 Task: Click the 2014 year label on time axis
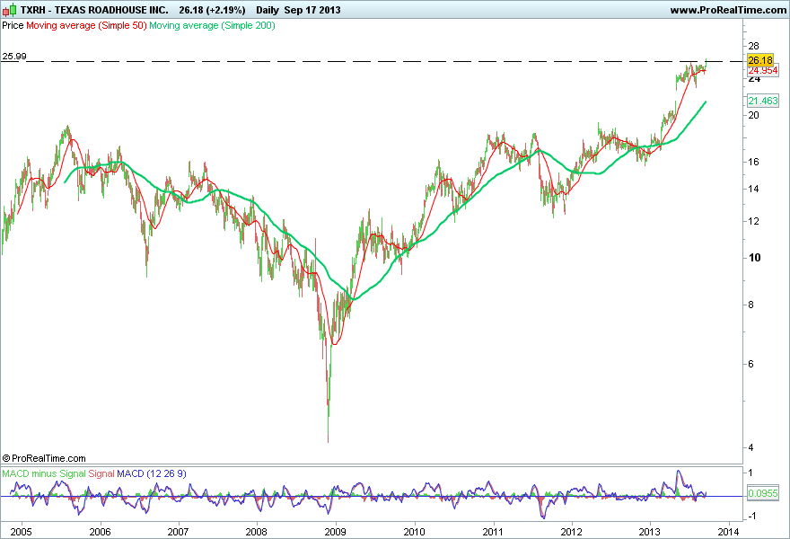[729, 532]
